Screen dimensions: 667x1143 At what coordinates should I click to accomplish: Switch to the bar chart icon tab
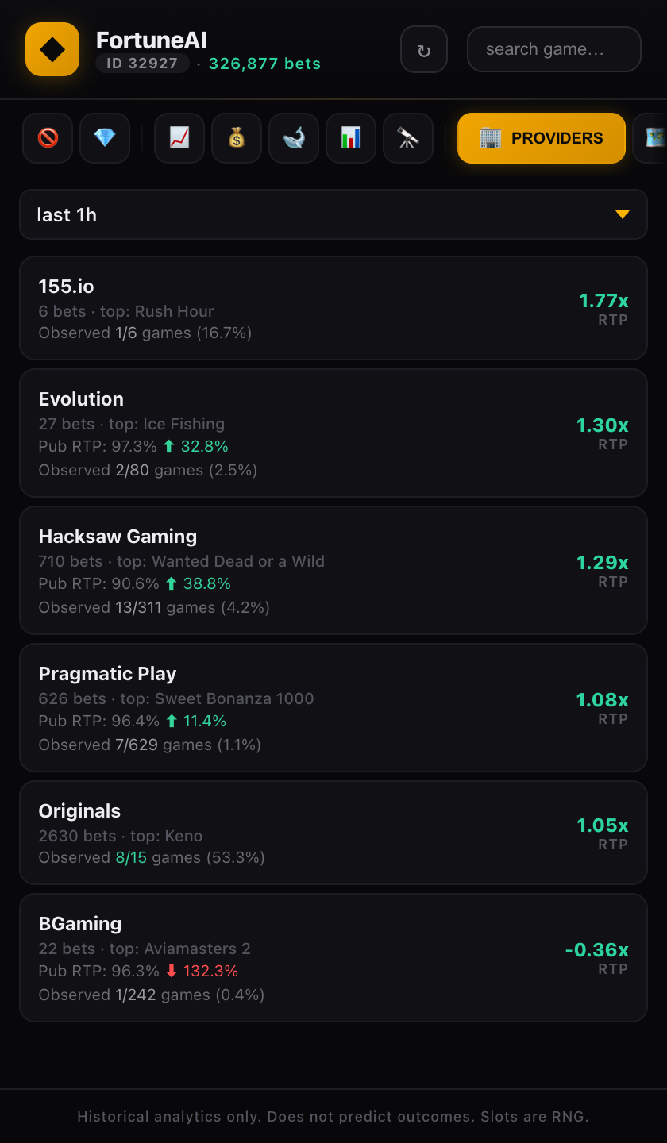coord(351,138)
